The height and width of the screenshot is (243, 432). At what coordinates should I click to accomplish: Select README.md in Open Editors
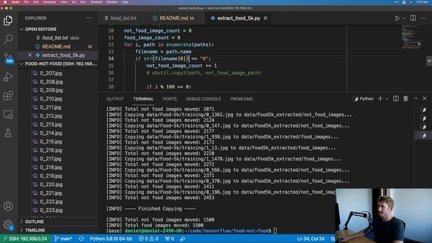58,47
